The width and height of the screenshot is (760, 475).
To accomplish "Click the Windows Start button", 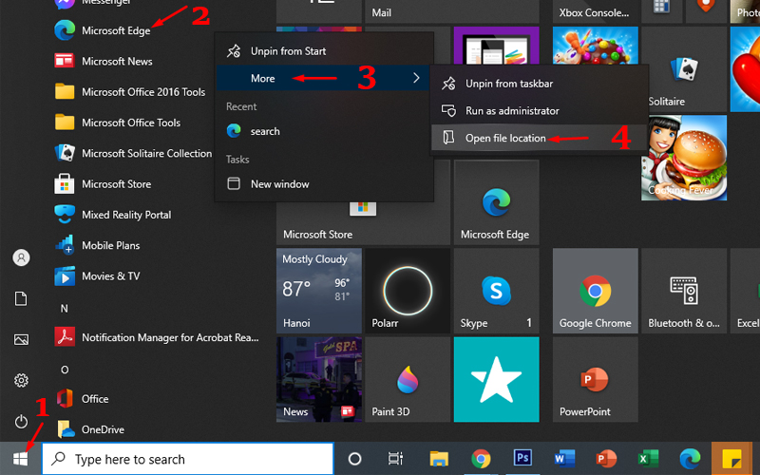I will point(20,459).
